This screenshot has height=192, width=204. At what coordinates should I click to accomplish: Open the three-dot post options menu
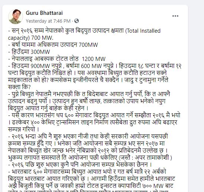pyautogui.click(x=175, y=16)
